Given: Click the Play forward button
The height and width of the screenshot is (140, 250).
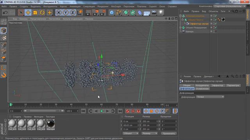Looking at the screenshot, I should pos(102,111).
